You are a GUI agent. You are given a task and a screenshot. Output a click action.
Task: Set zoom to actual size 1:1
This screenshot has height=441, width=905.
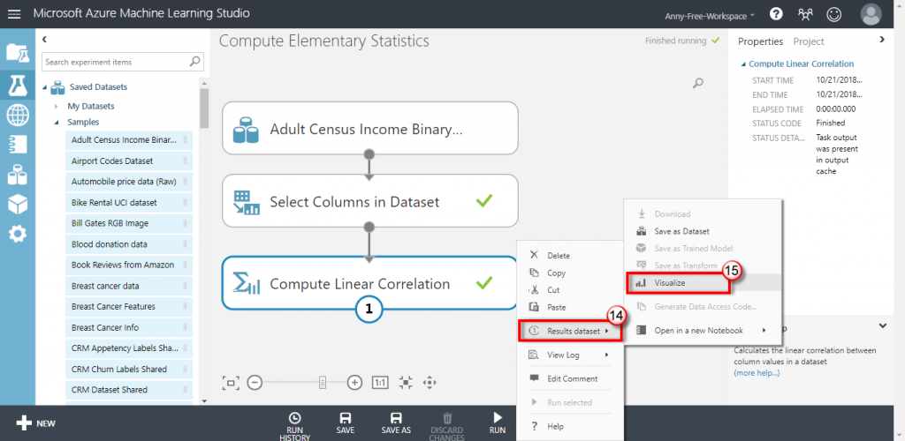click(380, 382)
